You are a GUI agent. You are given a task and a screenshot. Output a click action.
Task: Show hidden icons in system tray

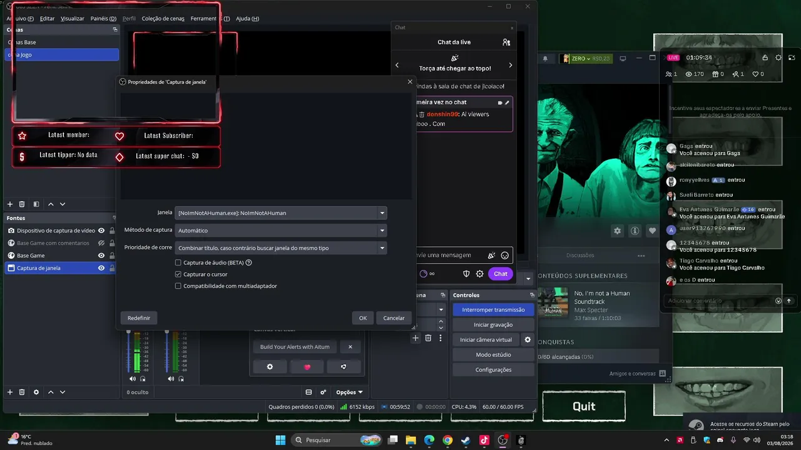[666, 440]
